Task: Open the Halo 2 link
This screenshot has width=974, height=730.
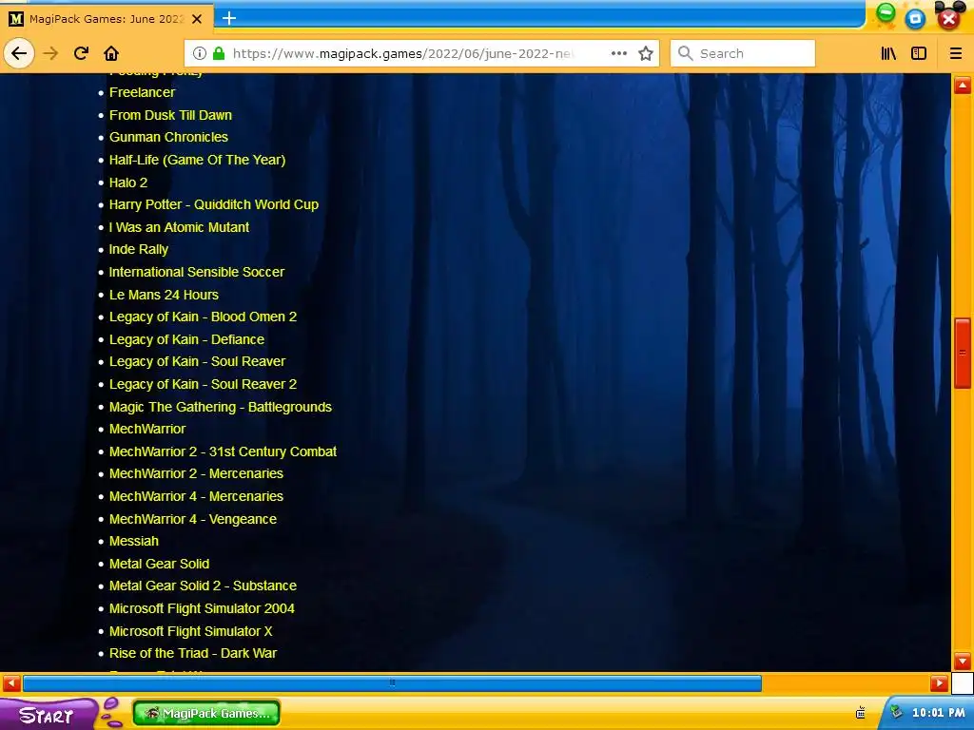Action: click(x=128, y=182)
